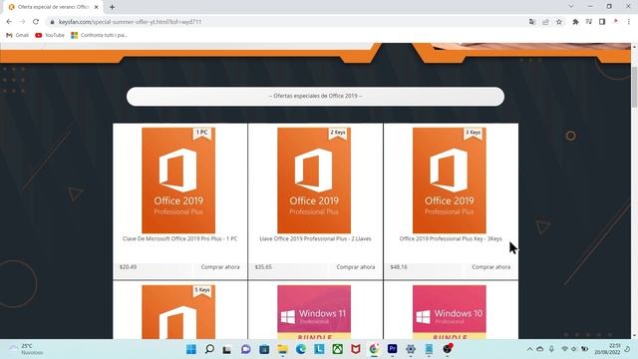Open the Windows 10 Professional bundle image
Screen dimensions: 638x359
tap(450, 312)
